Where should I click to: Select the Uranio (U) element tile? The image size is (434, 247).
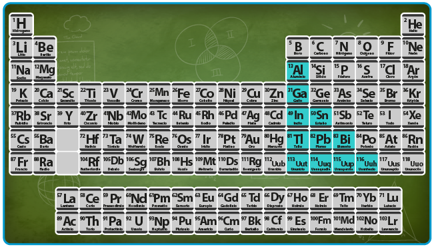[137, 222]
